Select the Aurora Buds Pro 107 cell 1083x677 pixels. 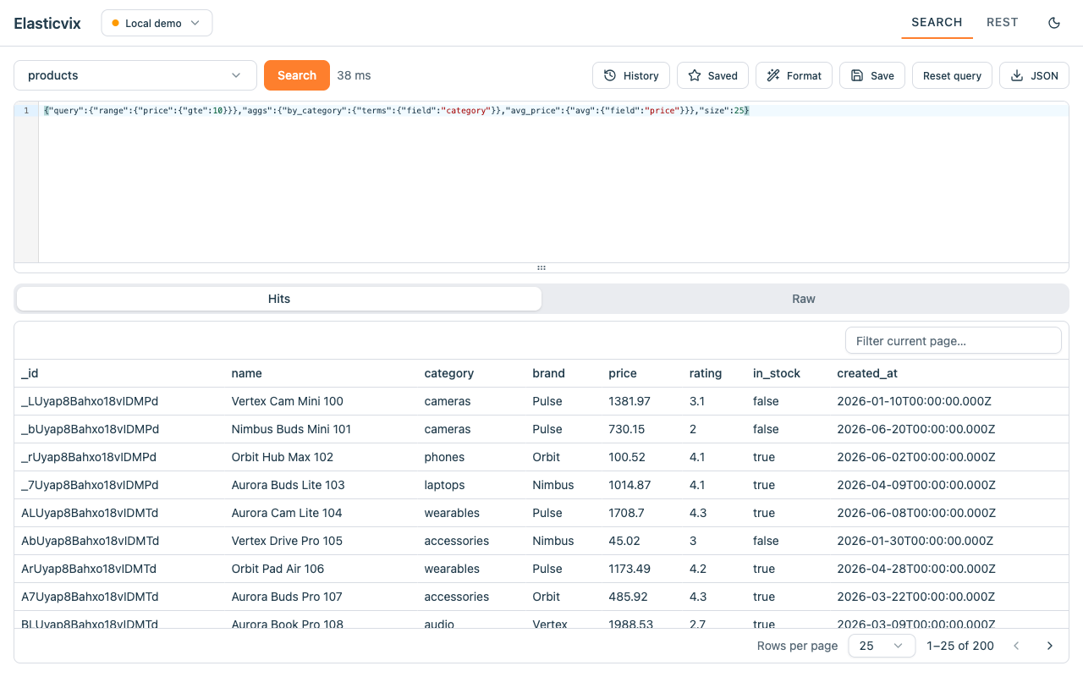(x=287, y=597)
